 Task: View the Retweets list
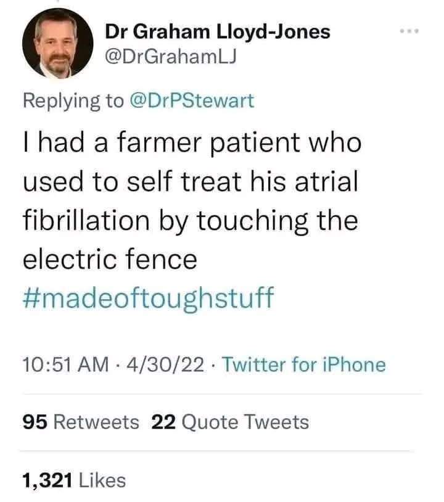[x=97, y=422]
